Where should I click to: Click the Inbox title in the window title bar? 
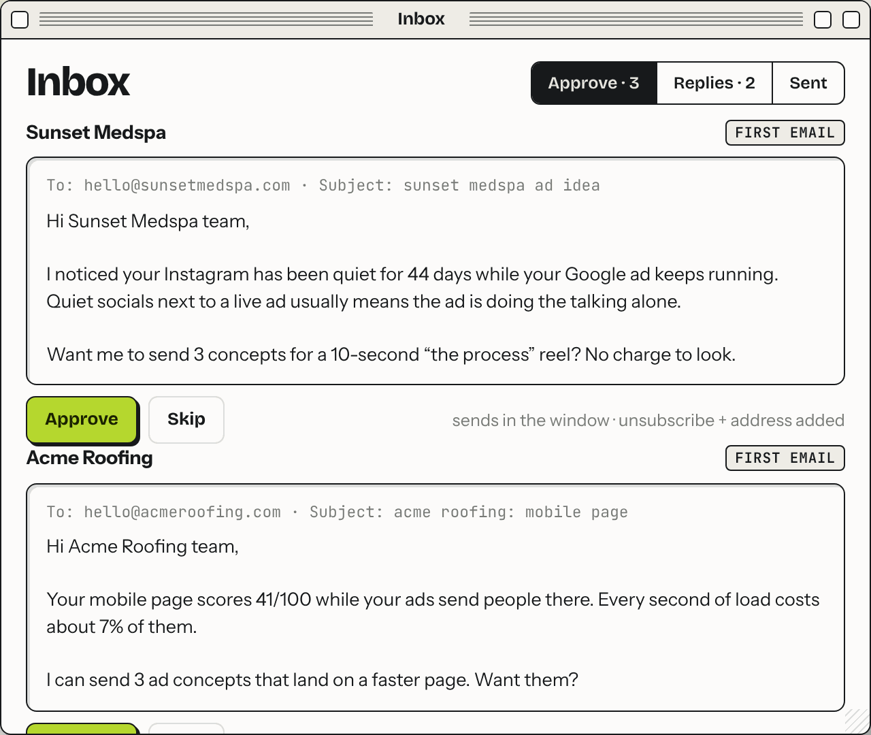[421, 19]
